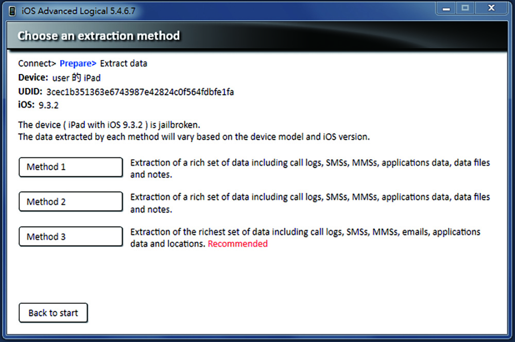Close the iOS Advanced Logical window
This screenshot has height=342, width=515.
click(491, 8)
